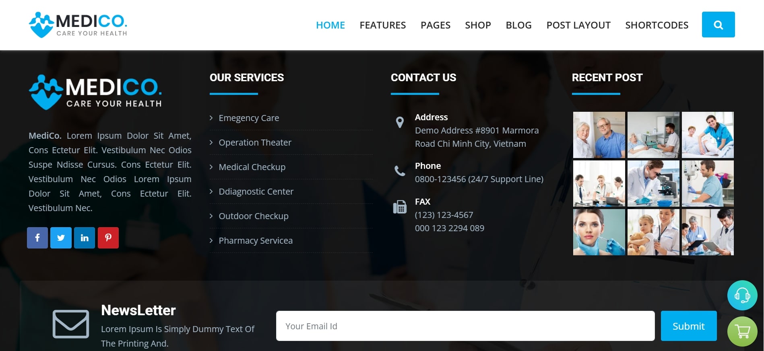Open the SHORTCODES menu item

click(x=657, y=25)
